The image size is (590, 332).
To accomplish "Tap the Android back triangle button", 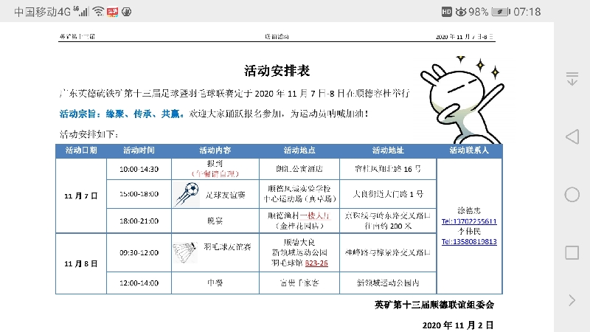I will pos(572,136).
